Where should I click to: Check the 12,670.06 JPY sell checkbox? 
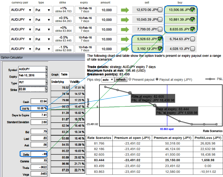(160, 10)
